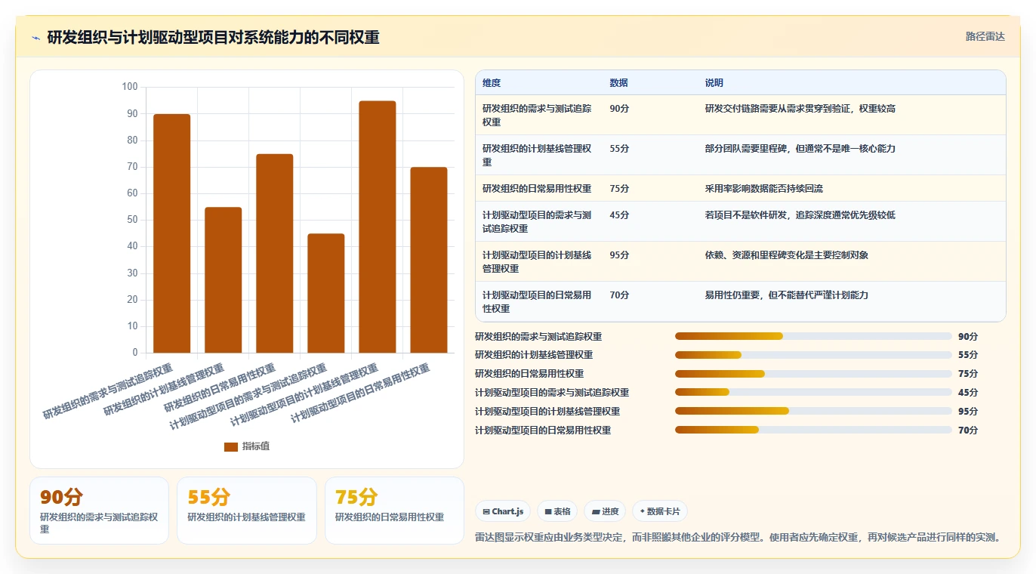Viewport: 1036px width, 574px height.
Task: Click the 55分 value in table
Action: point(619,149)
